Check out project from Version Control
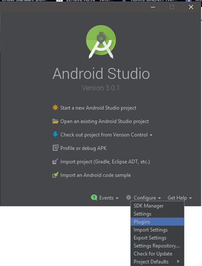 104,135
